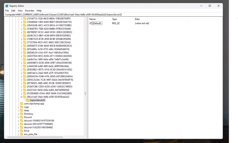Open the File menu

pyautogui.click(x=7, y=10)
